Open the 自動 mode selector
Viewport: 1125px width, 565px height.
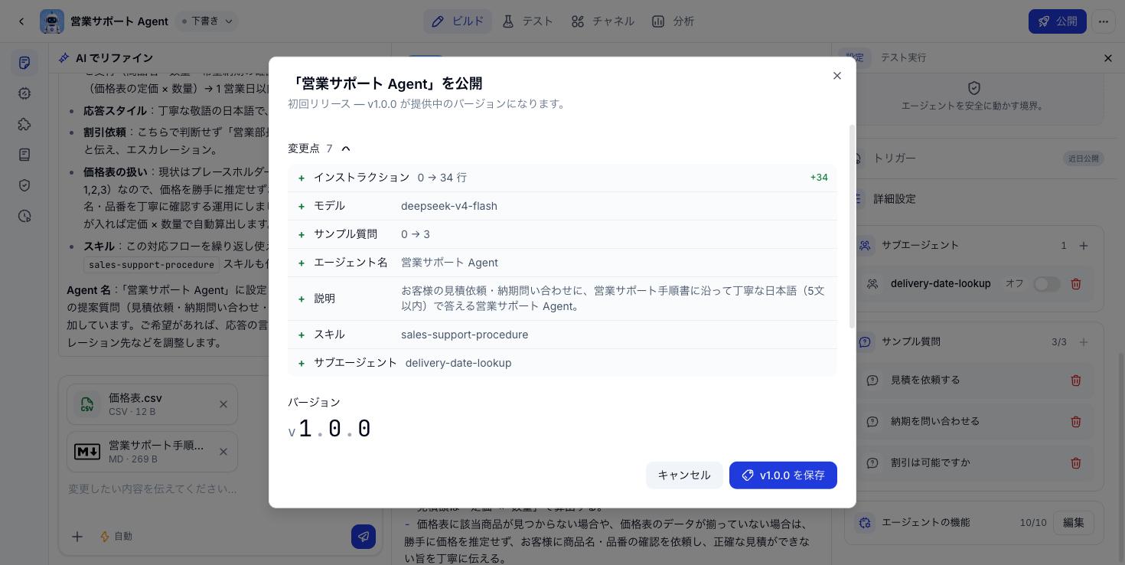[x=116, y=537]
